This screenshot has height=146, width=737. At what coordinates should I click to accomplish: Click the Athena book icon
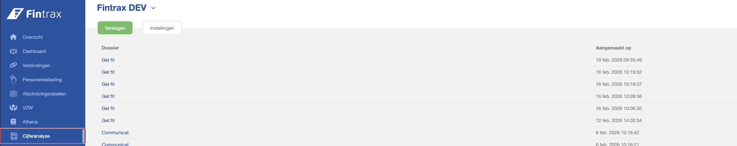coord(14,122)
